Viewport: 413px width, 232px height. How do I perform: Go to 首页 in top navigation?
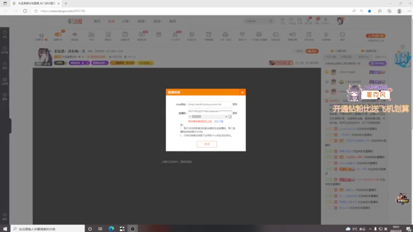point(97,21)
